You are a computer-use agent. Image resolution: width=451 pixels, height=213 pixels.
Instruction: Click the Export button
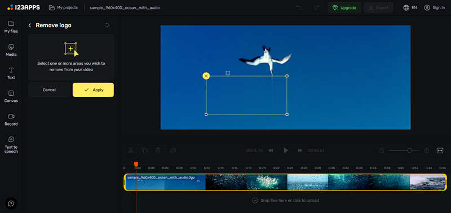pyautogui.click(x=378, y=8)
